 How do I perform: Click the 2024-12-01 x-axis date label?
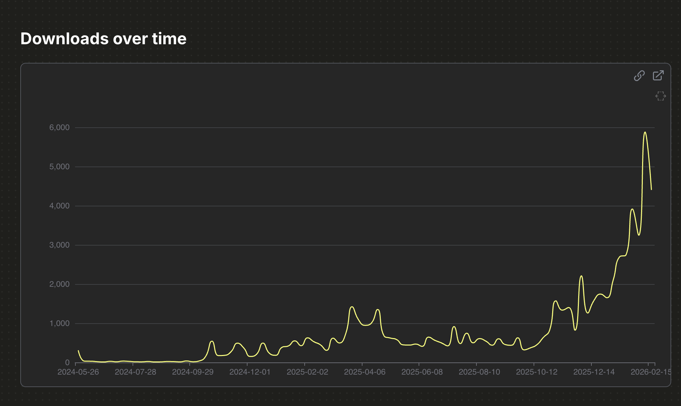click(250, 372)
